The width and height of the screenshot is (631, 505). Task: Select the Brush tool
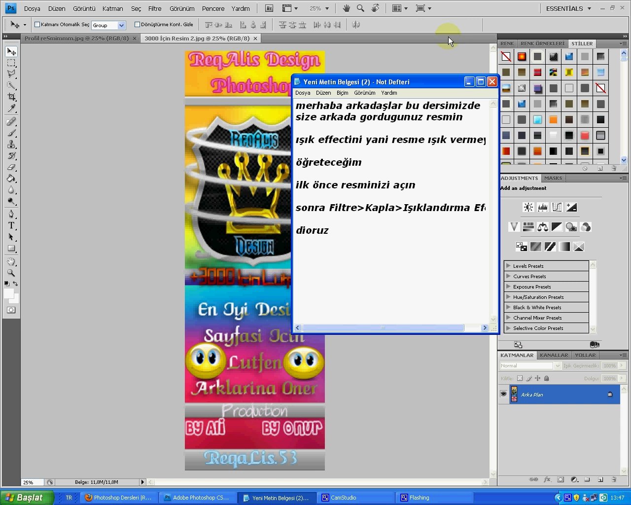pos(11,133)
